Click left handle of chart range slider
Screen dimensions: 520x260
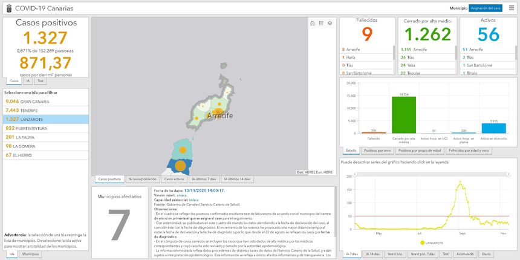click(x=355, y=174)
